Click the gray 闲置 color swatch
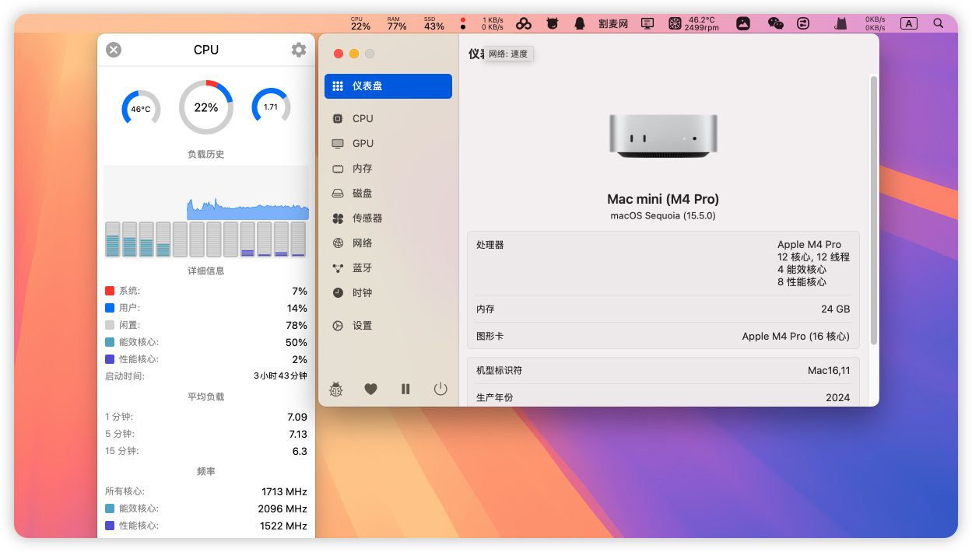The height and width of the screenshot is (552, 972). 110,325
